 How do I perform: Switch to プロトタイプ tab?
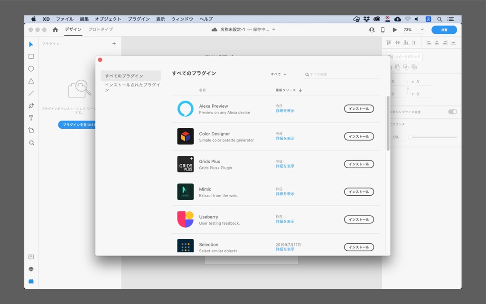[x=101, y=29]
